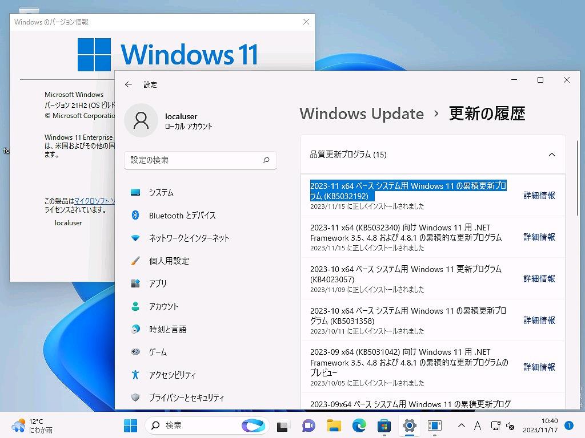This screenshot has height=438, width=585.
Task: Click the Settings window vertical scrollbar
Action: coord(577,179)
